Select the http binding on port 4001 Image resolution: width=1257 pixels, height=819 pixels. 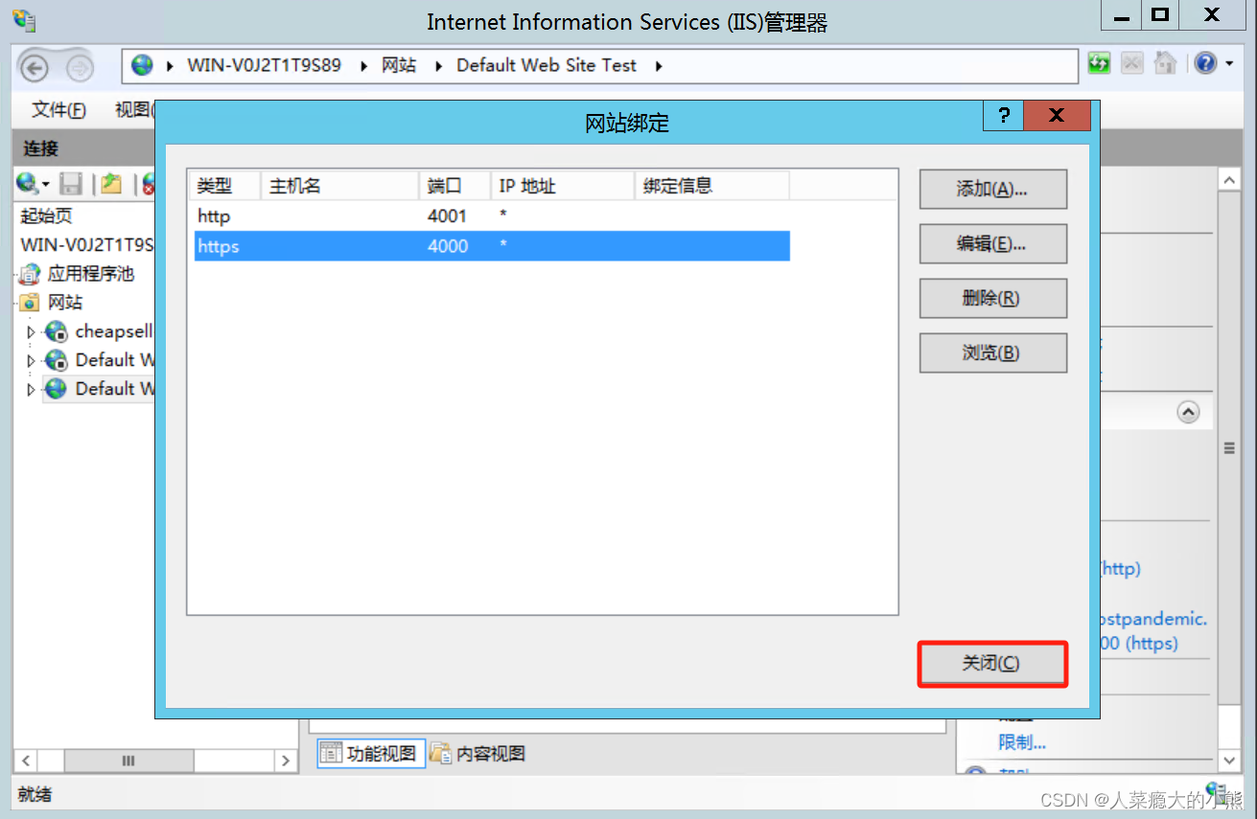coord(492,216)
